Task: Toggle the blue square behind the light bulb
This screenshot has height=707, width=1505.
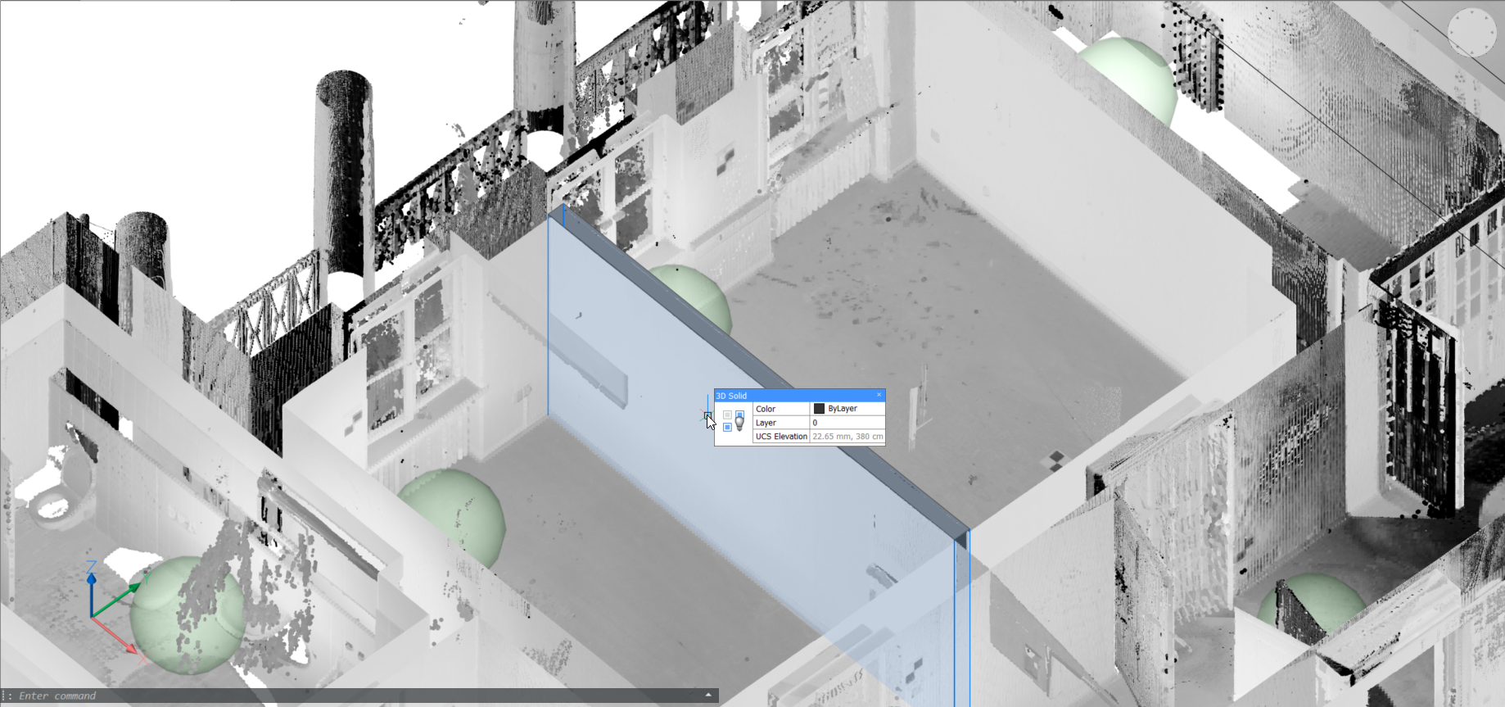Action: tap(740, 414)
